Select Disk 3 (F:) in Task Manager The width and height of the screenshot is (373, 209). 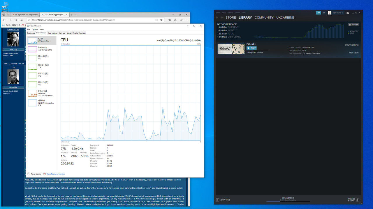point(41,84)
